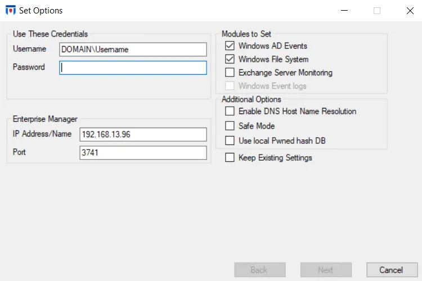Click the greyed-out Back button

(x=260, y=270)
